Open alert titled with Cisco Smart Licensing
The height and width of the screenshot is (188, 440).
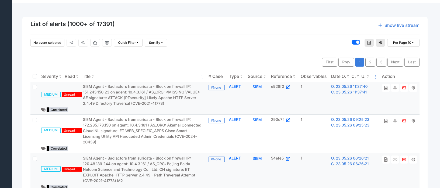(x=142, y=131)
